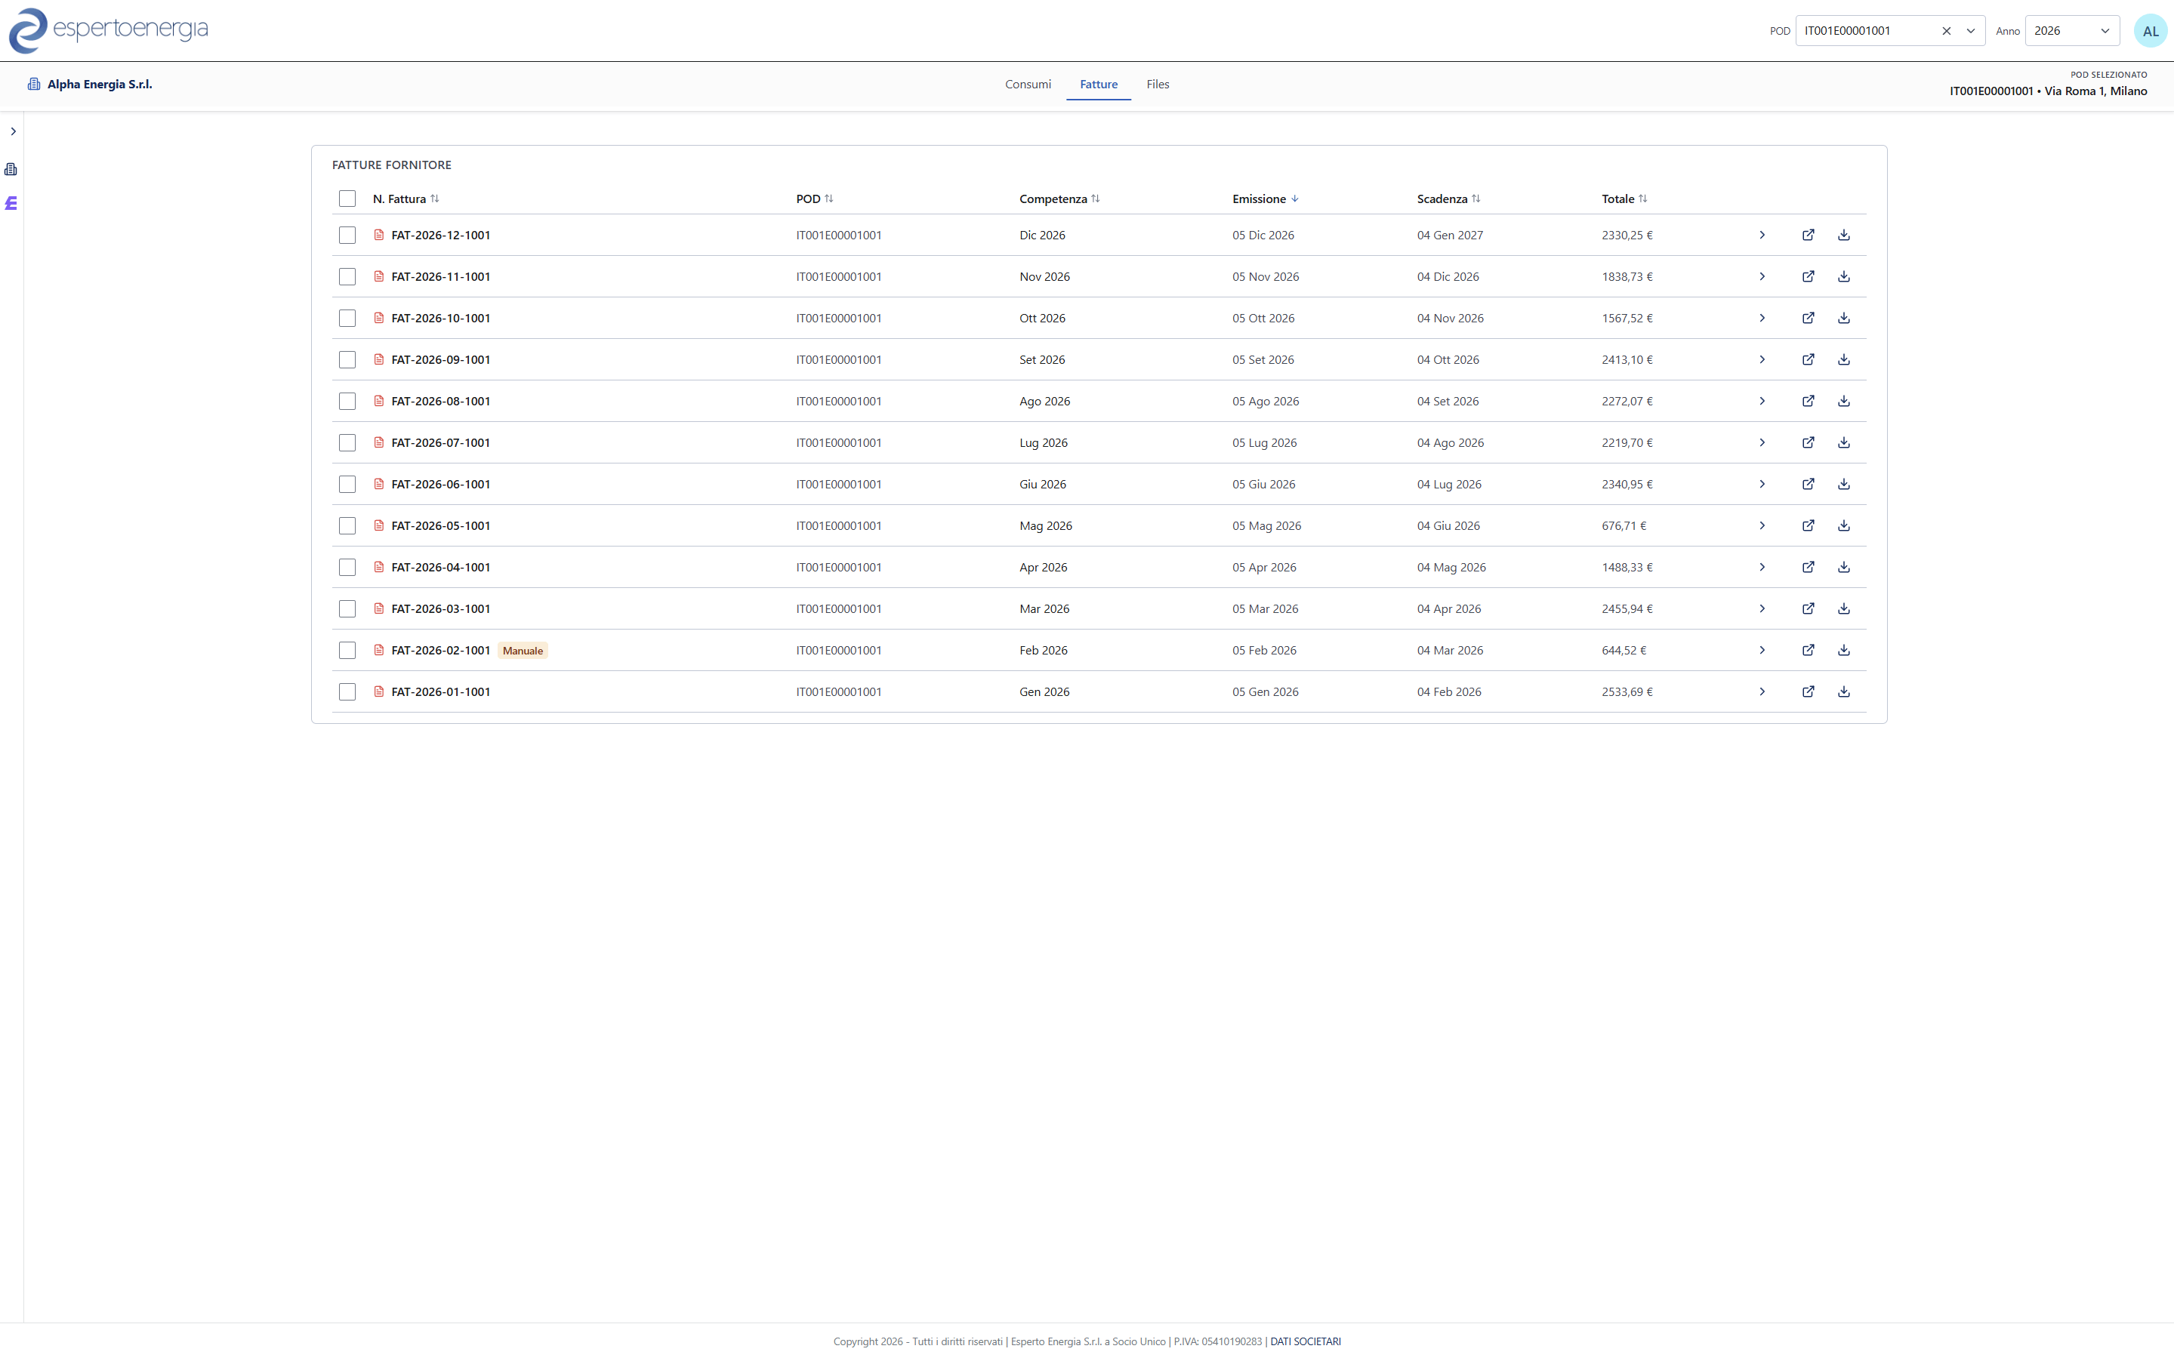Open FAT-2026-11-1001 external link icon
Screen dimensions: 2174x1358
(x=1809, y=276)
